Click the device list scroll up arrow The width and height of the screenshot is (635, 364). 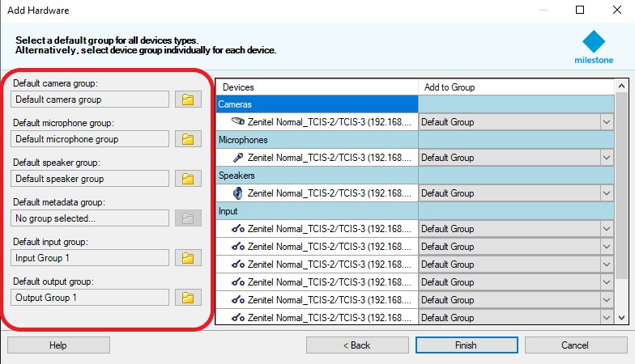click(622, 86)
